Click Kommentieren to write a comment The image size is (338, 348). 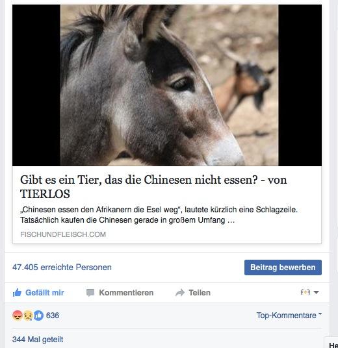tap(126, 293)
